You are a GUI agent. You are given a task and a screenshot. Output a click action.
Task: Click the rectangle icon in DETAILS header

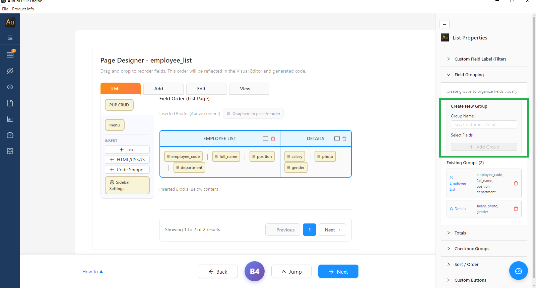click(337, 138)
